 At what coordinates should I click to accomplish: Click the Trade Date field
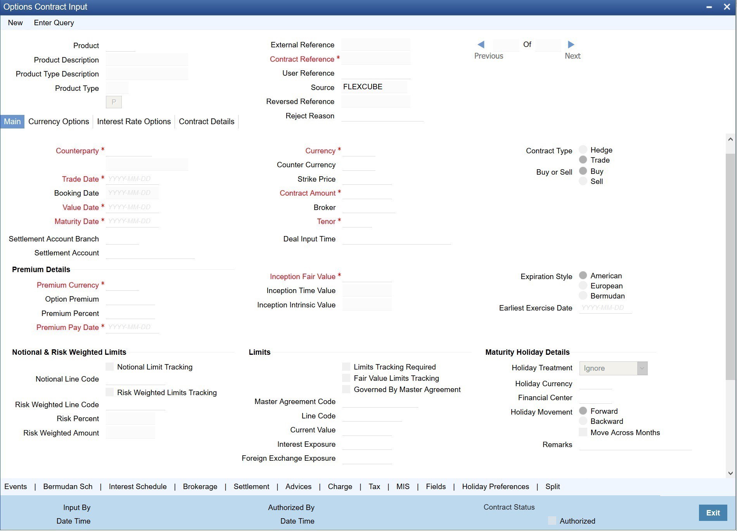(132, 179)
